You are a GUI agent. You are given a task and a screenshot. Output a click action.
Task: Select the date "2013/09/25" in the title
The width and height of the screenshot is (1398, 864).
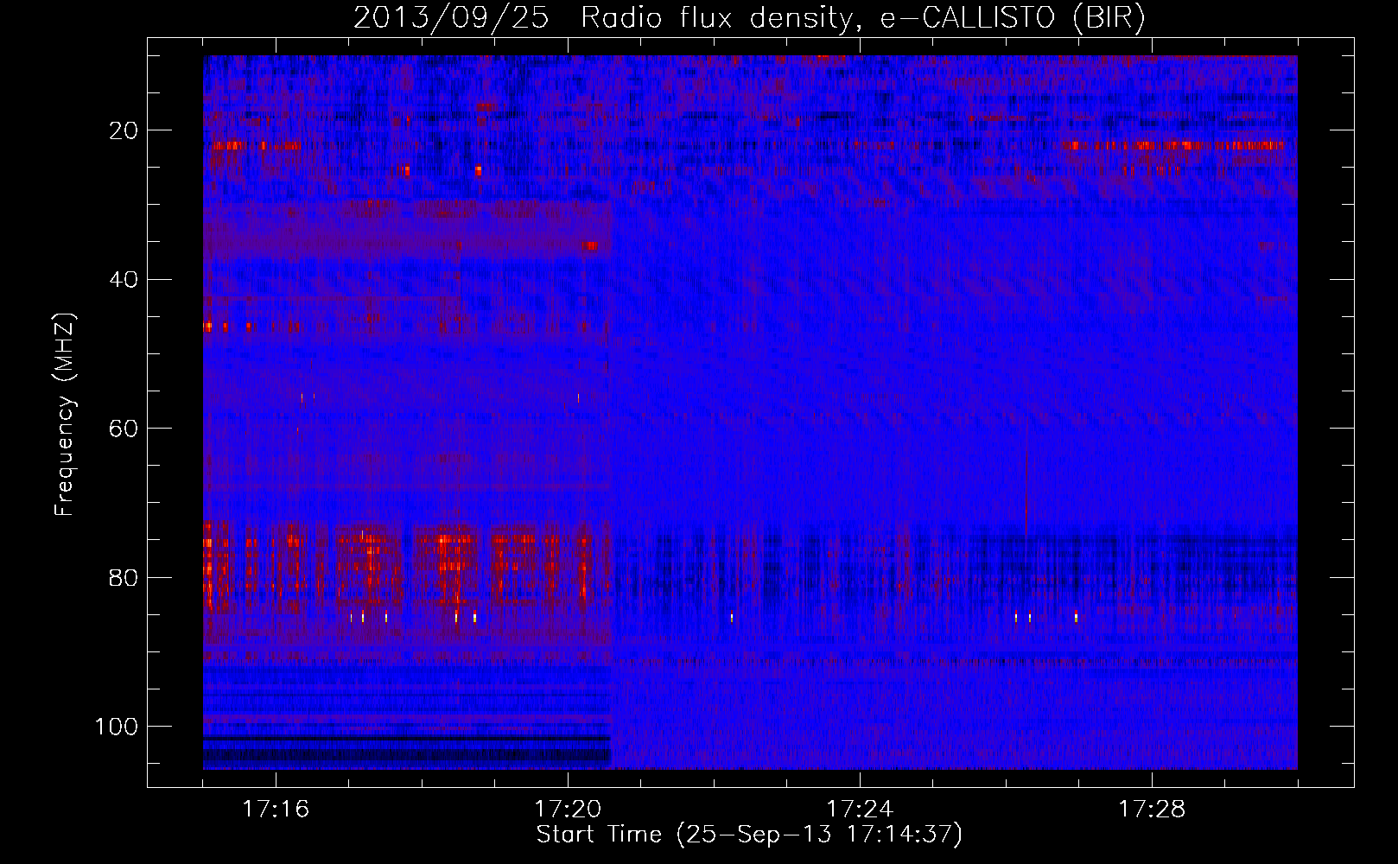[451, 18]
